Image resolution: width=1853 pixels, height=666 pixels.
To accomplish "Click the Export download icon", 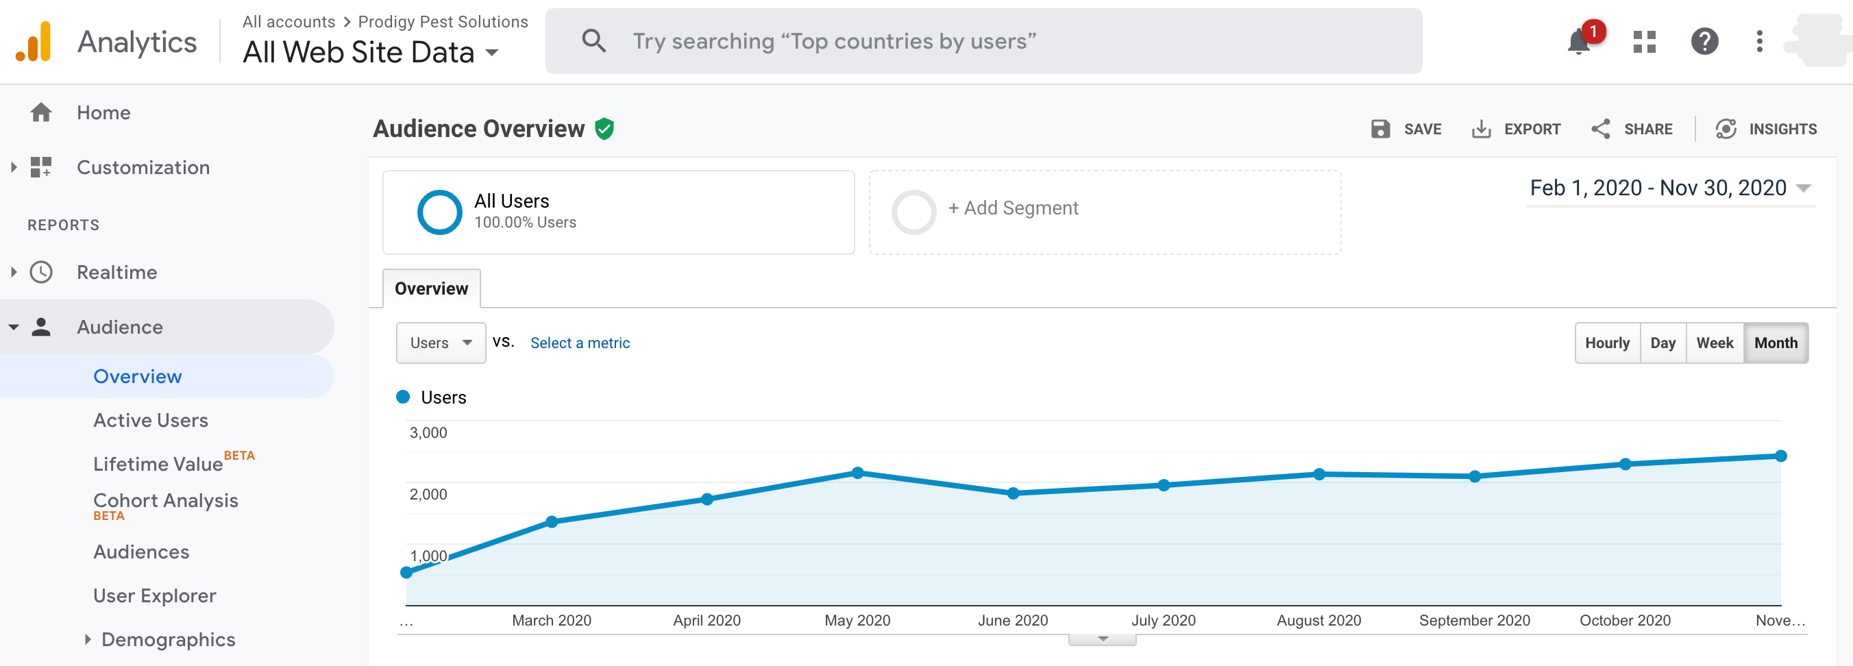I will pos(1481,129).
